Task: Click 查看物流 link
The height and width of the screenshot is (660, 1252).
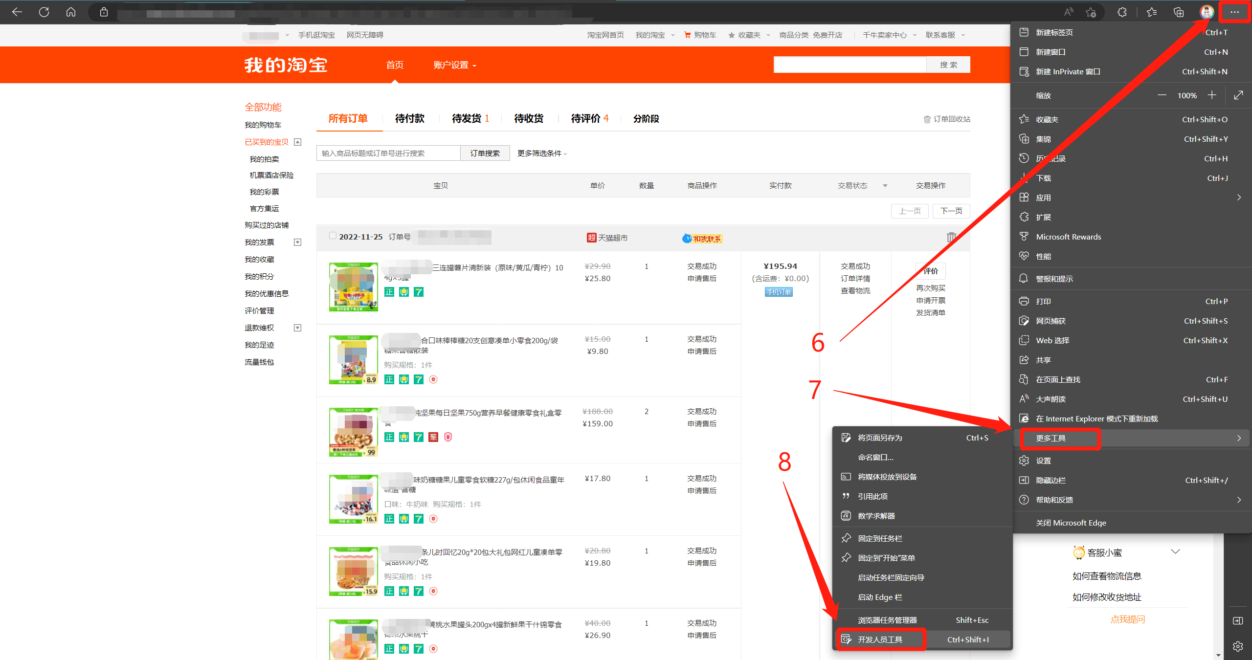Action: coord(855,291)
